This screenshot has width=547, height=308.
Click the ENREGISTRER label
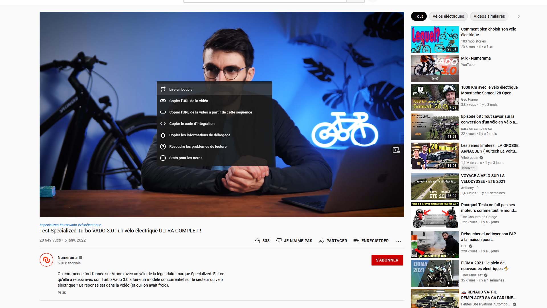pos(375,241)
